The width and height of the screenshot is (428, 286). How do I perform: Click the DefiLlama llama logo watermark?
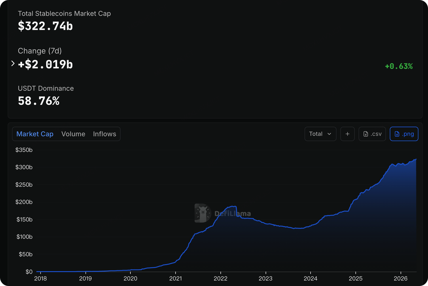[x=203, y=213]
